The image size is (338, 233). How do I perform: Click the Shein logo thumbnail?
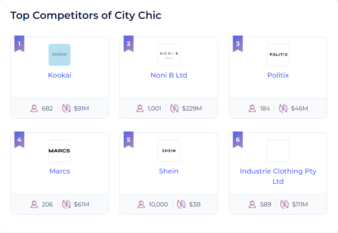click(x=169, y=151)
